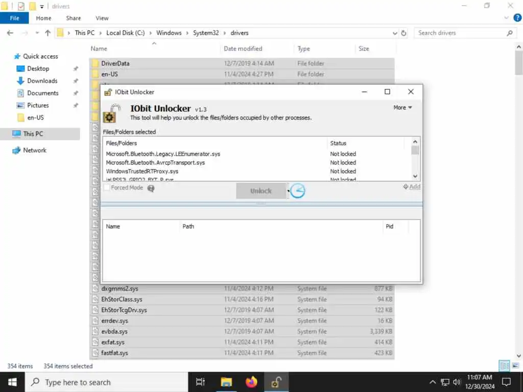The image size is (523, 392).
Task: Select EhStorClass.sys in Explorer file list
Action: pos(122,299)
